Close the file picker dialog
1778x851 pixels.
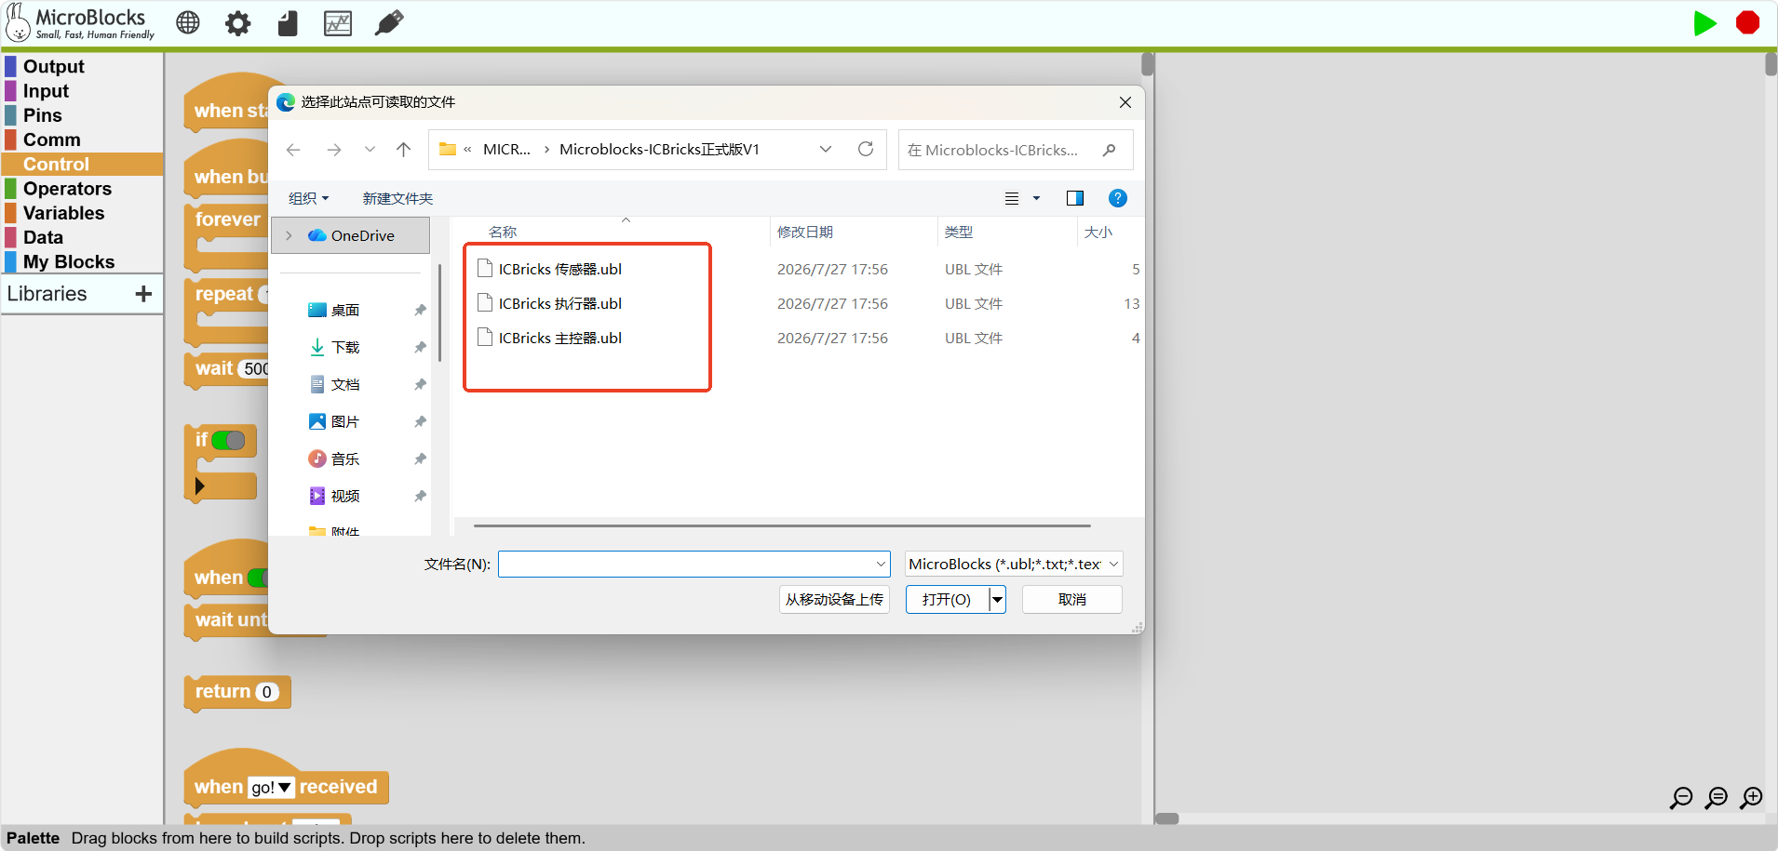pos(1125,102)
